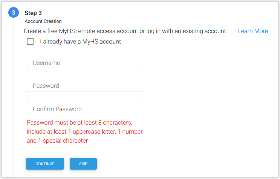Image resolution: width=280 pixels, height=179 pixels.
Task: Click the 'and 1 special character' error line
Action: point(57,141)
